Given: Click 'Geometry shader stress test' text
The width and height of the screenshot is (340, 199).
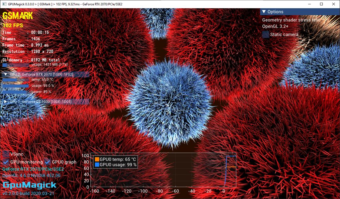Looking at the screenshot, I should [x=291, y=20].
